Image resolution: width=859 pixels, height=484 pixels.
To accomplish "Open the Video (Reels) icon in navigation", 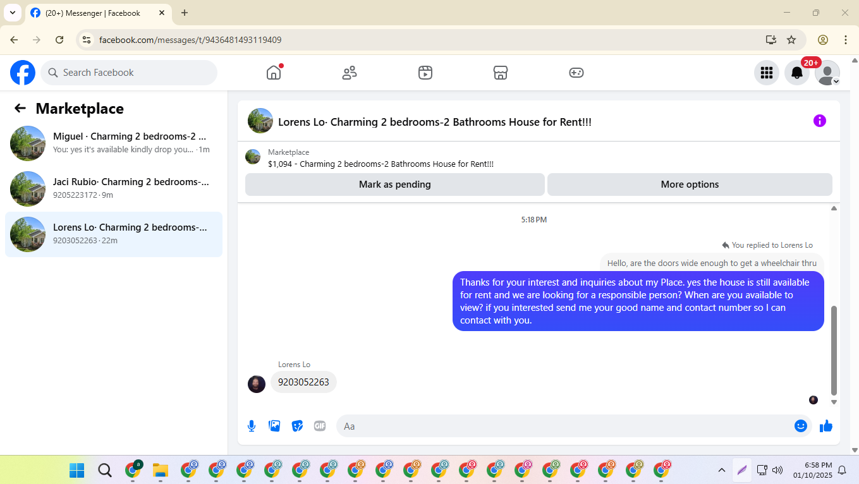I will (x=425, y=73).
